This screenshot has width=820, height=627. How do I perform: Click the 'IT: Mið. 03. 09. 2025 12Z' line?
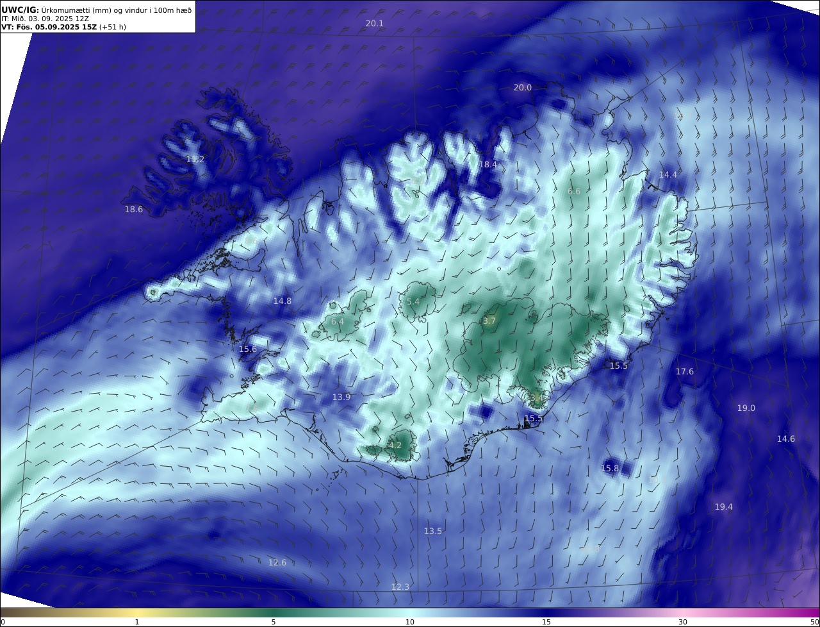[45, 19]
